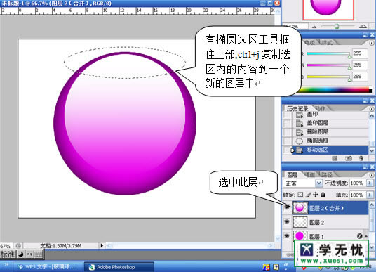Click navigator zoom in large mountains icon

click(x=364, y=26)
